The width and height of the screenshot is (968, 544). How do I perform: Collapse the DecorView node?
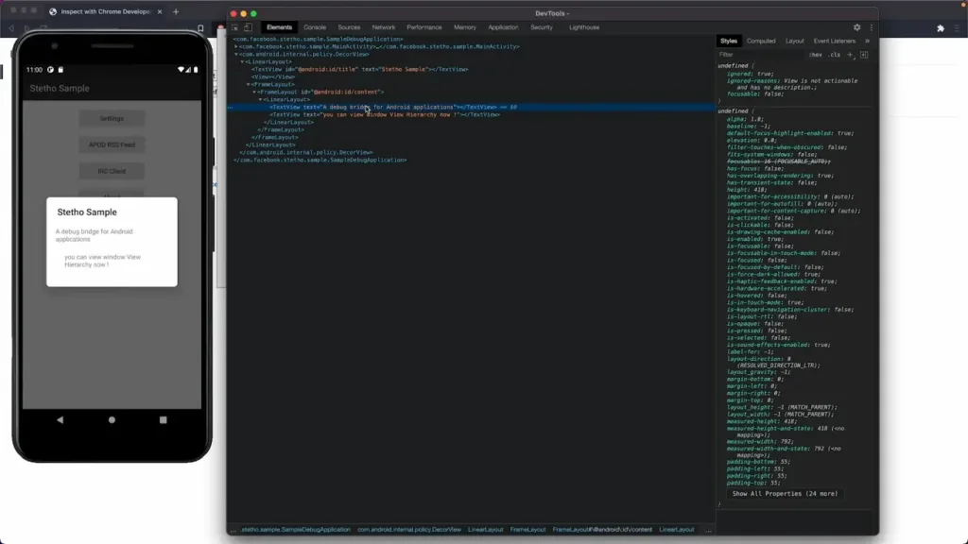pos(235,54)
